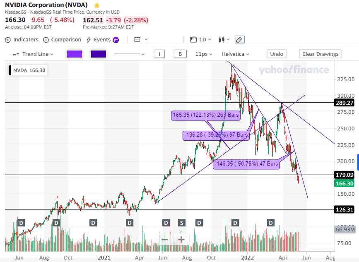Expand the chart type chevron
This screenshot has height=262, width=359.
tap(228, 40)
